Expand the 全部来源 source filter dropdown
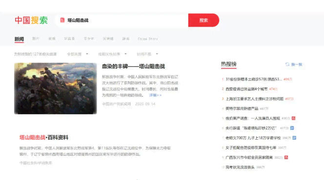This screenshot has height=180, width=324. click(78, 54)
